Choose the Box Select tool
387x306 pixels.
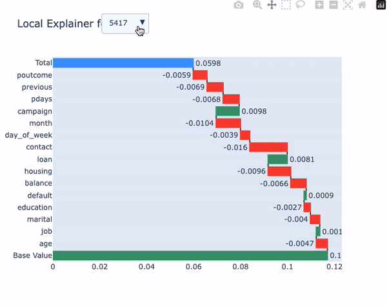pos(286,5)
